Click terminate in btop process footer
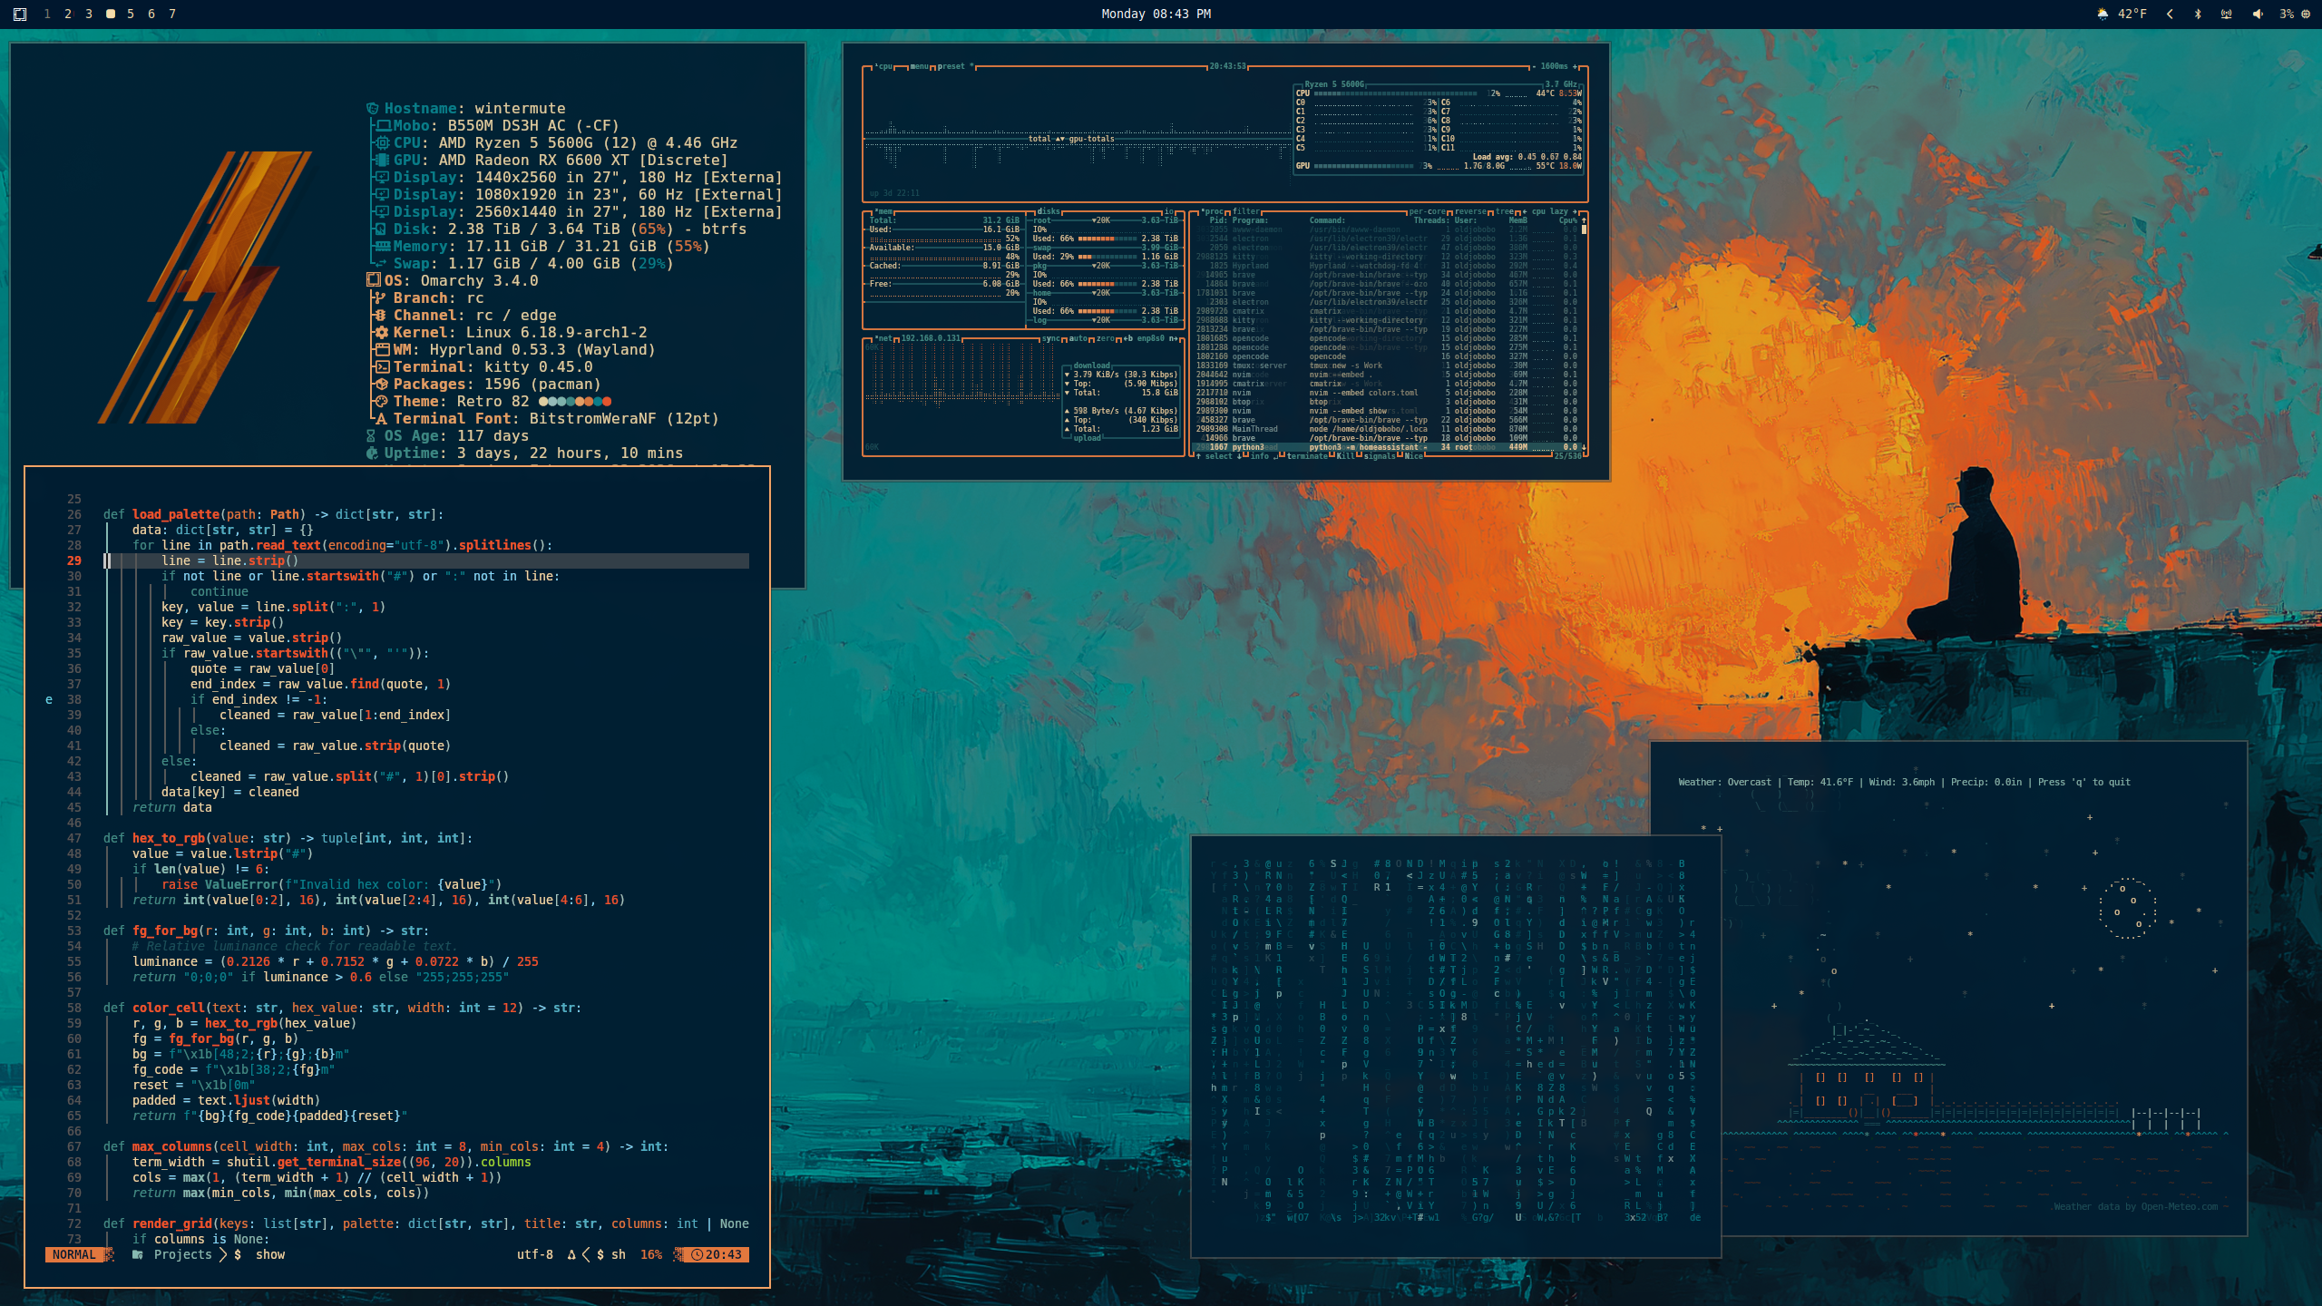Viewport: 2322px width, 1306px height. (1307, 456)
